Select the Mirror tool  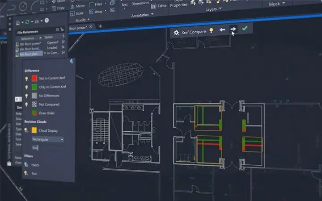(78, 6)
